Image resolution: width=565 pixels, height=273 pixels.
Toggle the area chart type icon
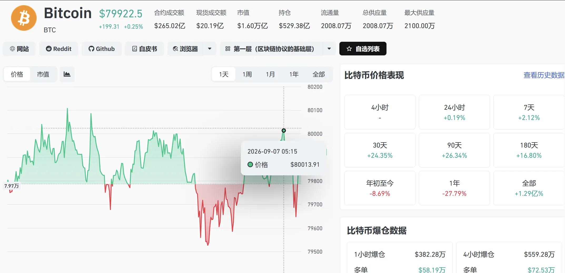tap(67, 74)
